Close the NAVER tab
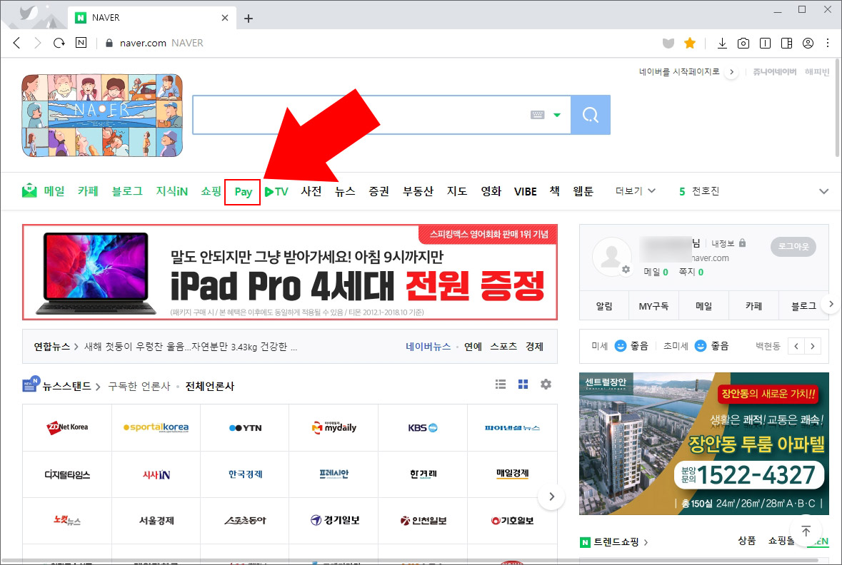Screen dimensions: 842x565 224,18
